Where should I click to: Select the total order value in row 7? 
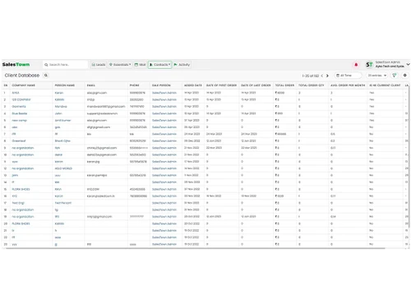click(280, 134)
